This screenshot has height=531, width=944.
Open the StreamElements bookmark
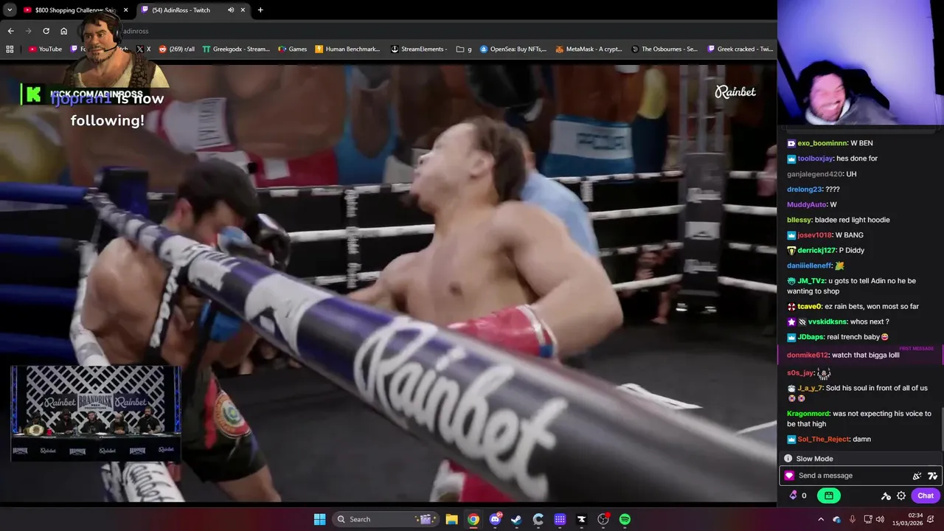tap(419, 49)
